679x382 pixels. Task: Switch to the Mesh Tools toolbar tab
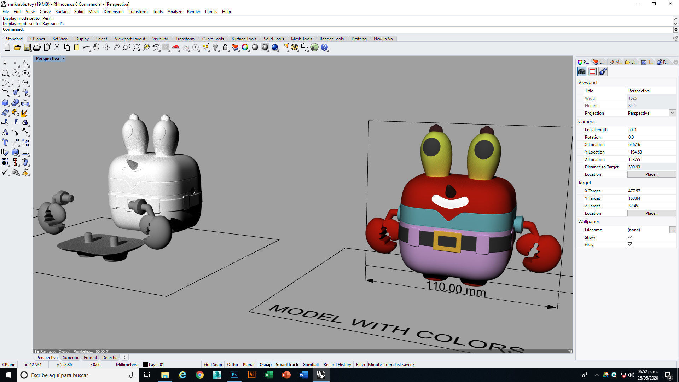click(301, 39)
